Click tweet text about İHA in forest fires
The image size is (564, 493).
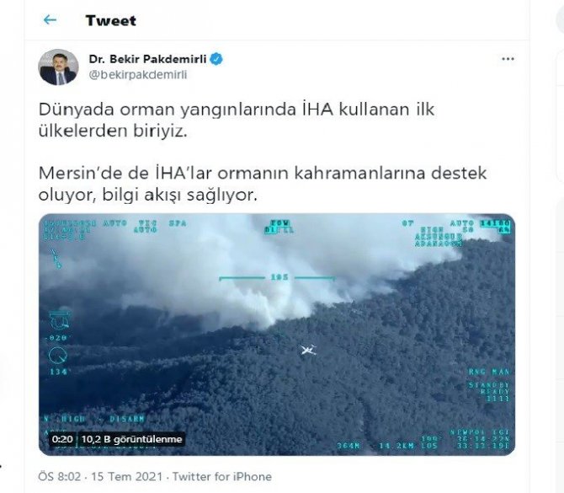click(237, 120)
